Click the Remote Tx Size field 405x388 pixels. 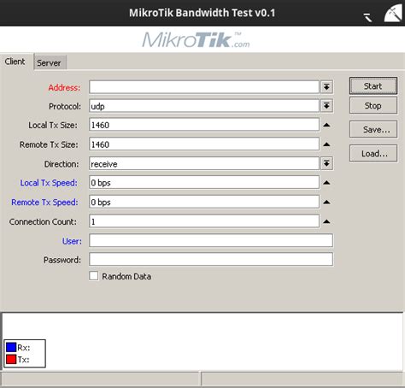(204, 144)
